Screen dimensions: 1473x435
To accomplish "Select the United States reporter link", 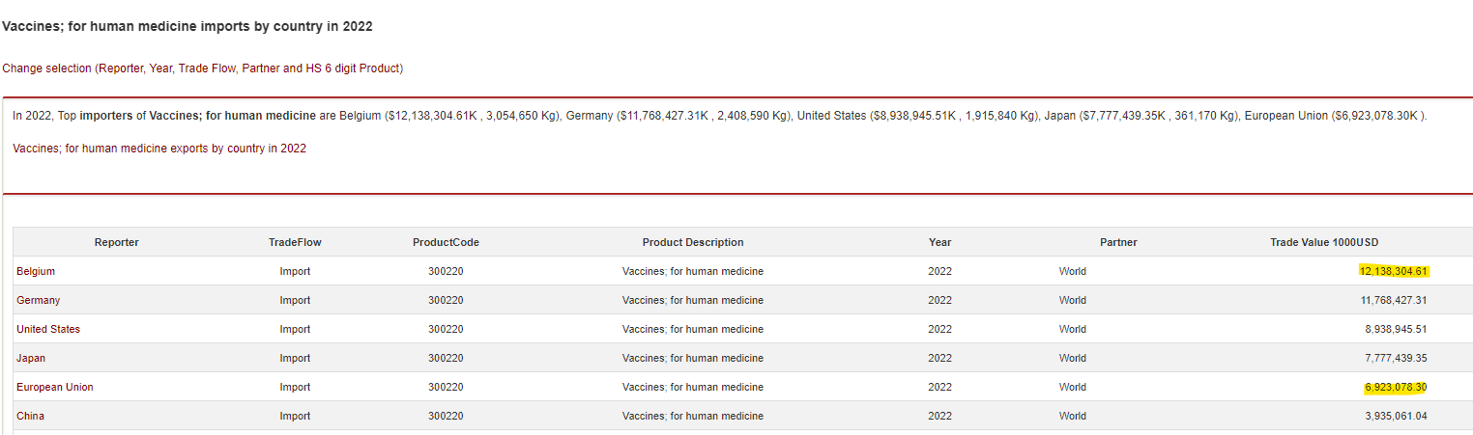I will [x=48, y=329].
